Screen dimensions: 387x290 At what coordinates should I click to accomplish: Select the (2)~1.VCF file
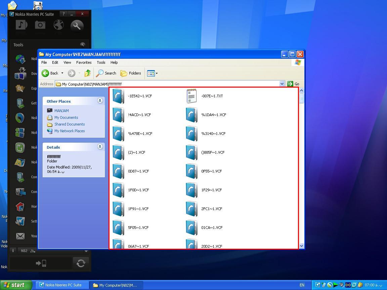point(129,152)
